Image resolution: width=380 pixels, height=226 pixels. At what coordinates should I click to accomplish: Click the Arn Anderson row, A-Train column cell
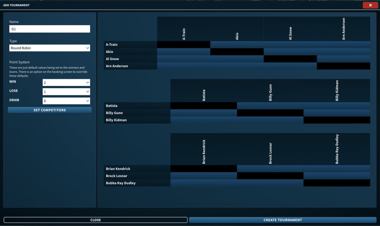point(184,66)
